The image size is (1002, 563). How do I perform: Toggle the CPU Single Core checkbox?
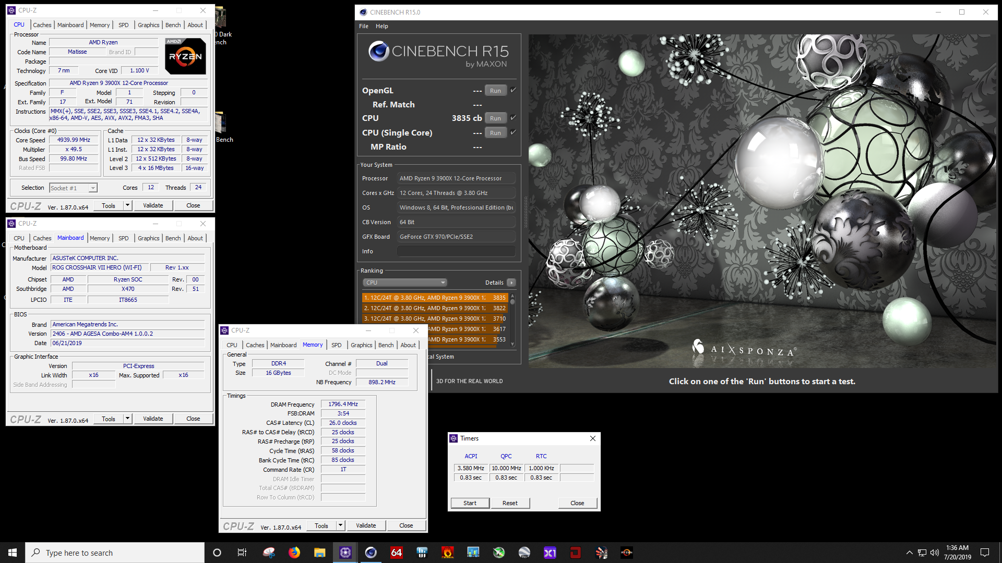coord(513,132)
